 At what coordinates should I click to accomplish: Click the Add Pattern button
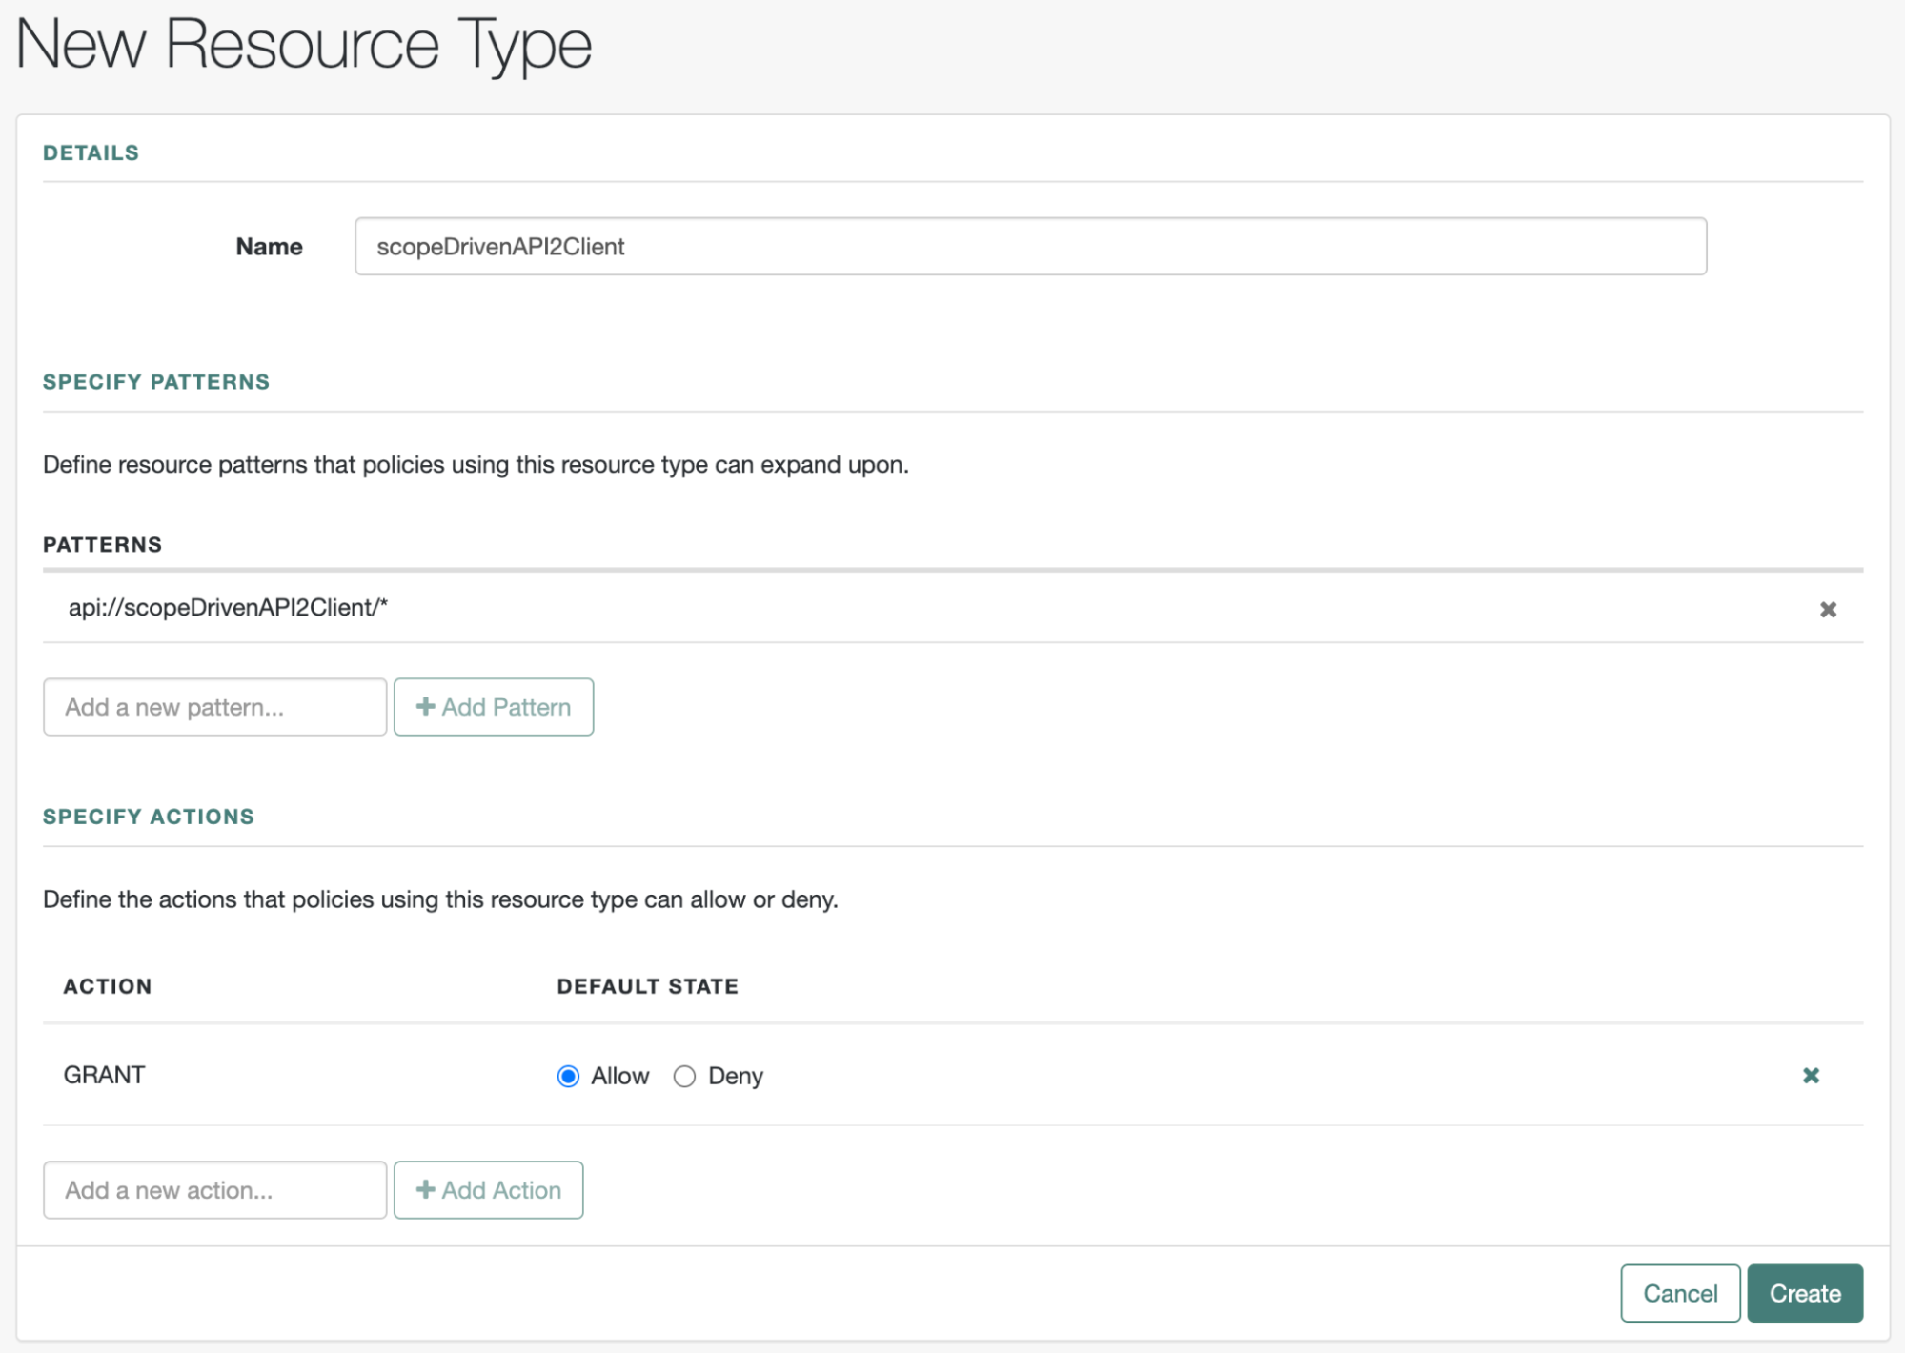click(493, 706)
